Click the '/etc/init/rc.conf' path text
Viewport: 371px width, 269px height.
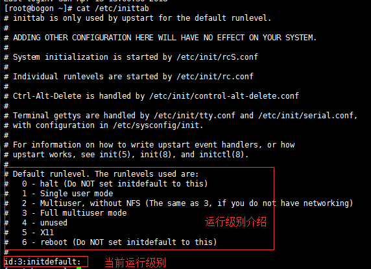pos(215,77)
